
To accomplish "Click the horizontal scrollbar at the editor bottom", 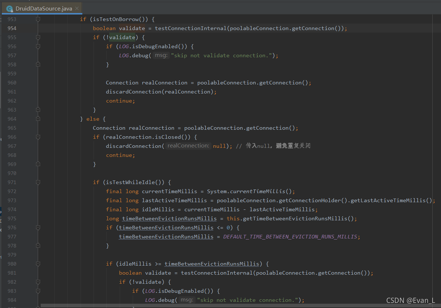I will tap(238, 306).
